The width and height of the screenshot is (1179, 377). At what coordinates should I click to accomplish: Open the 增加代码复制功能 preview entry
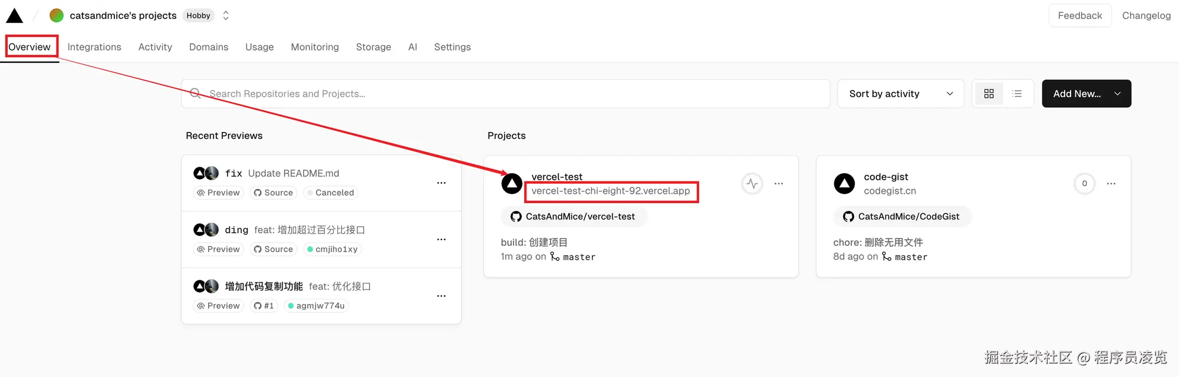pos(298,286)
